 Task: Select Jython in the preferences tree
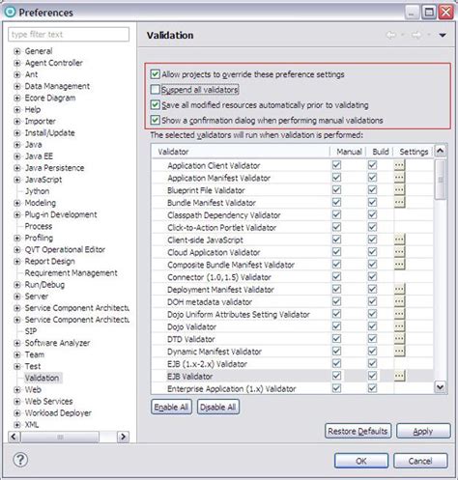37,191
